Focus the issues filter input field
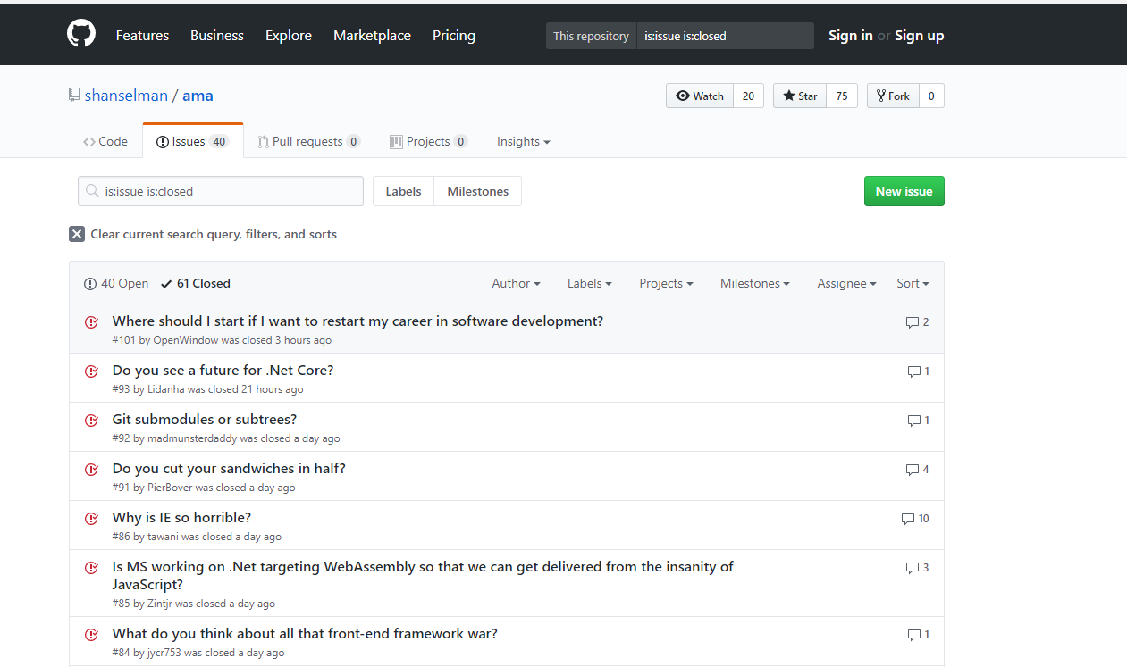The height and width of the screenshot is (667, 1127). click(x=221, y=191)
